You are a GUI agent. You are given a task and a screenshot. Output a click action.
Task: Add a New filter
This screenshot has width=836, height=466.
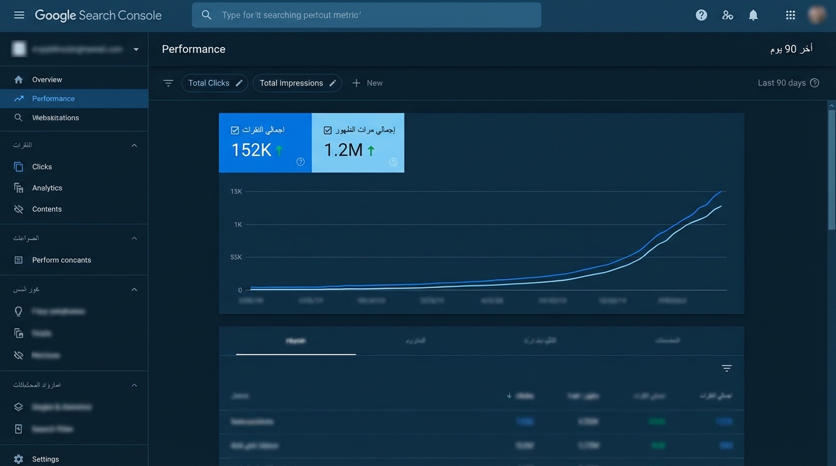368,83
